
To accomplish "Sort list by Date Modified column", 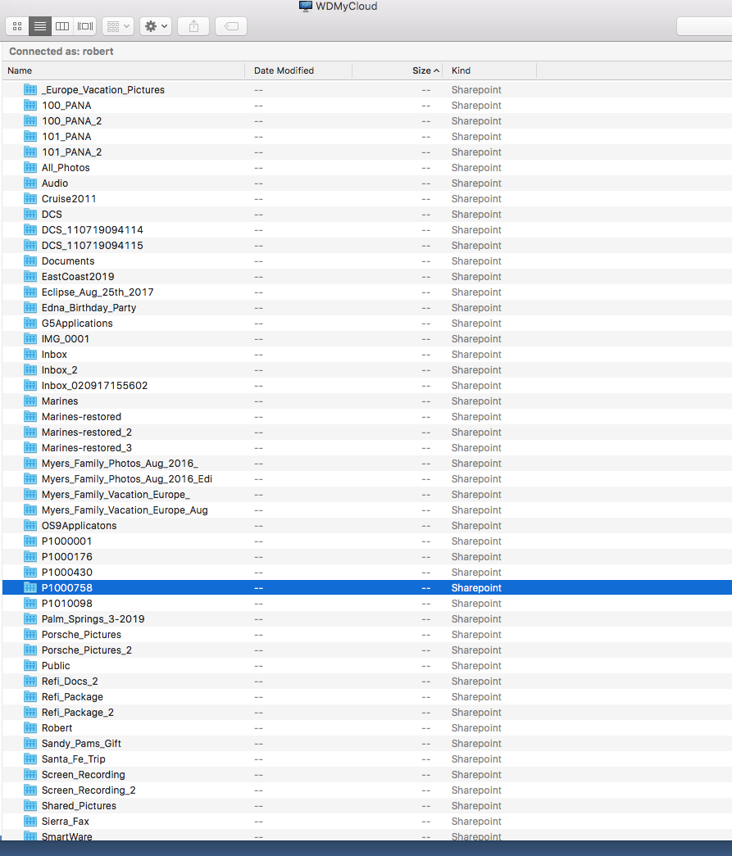I will tap(299, 70).
